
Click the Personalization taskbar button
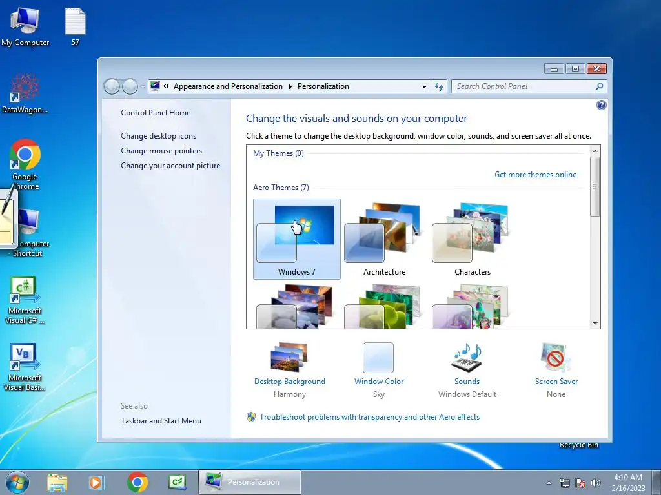point(250,482)
